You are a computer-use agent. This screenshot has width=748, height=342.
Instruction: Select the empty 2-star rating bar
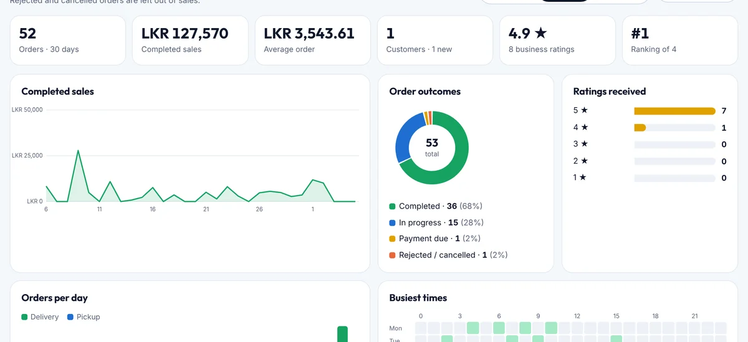tap(674, 161)
